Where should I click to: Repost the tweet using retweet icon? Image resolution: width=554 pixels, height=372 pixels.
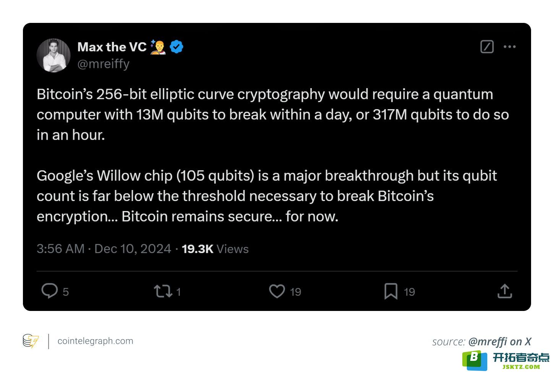pyautogui.click(x=163, y=291)
